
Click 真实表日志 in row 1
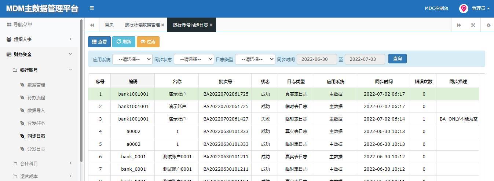click(x=296, y=94)
